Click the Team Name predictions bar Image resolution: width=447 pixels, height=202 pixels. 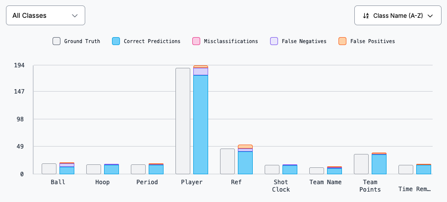point(335,171)
